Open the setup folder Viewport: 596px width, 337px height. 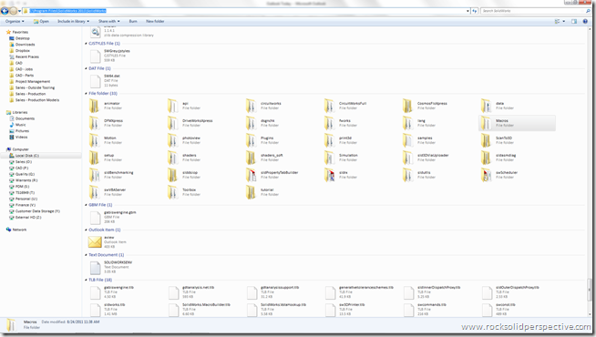[106, 158]
